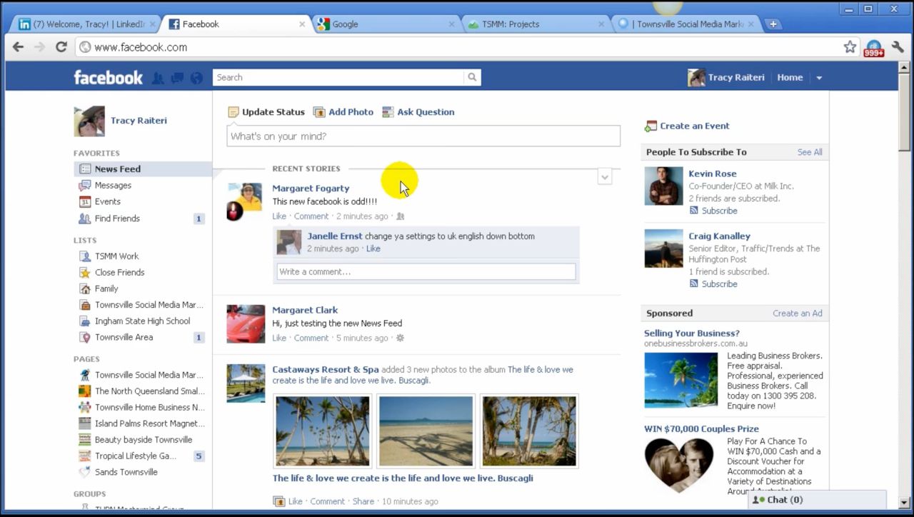This screenshot has height=517, width=914.
Task: Open Ingham State High School list
Action: (x=143, y=321)
